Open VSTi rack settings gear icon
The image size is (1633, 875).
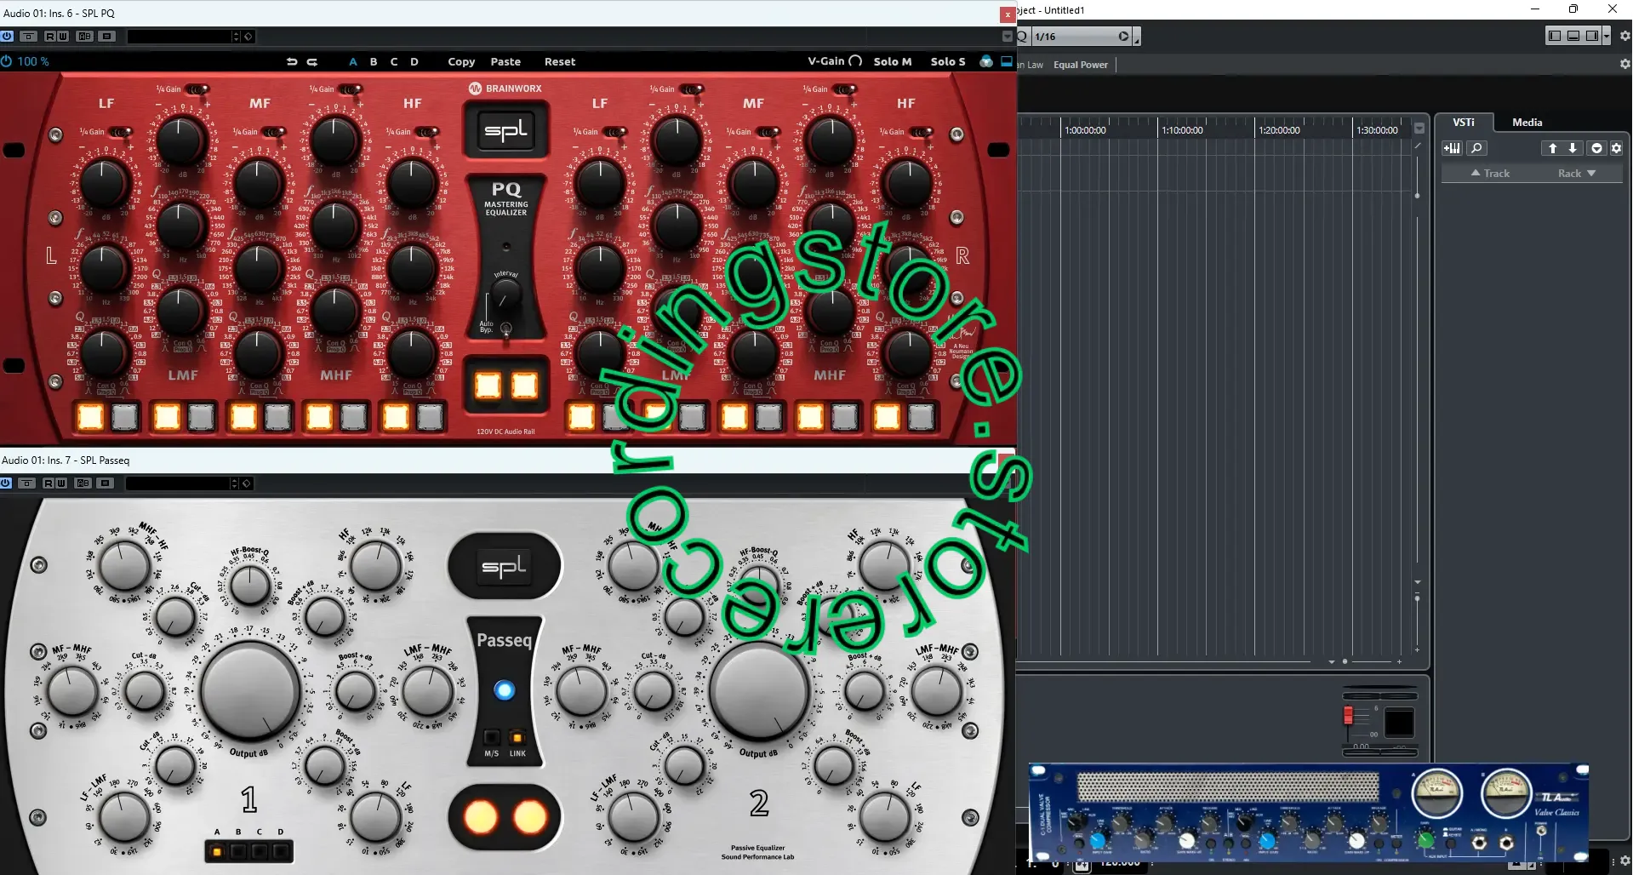(x=1616, y=148)
